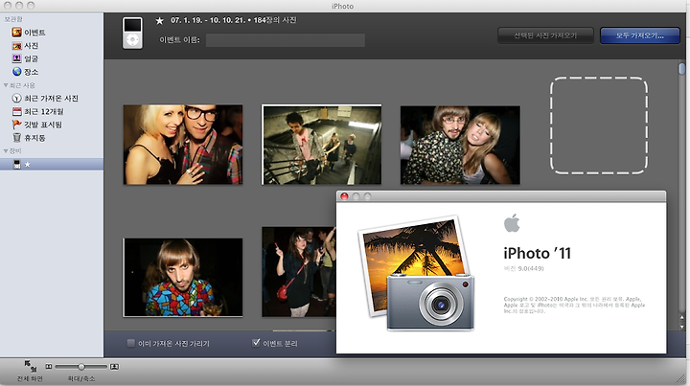Open 이벤트 (Events) in sidebar
This screenshot has width=690, height=386.
[29, 33]
